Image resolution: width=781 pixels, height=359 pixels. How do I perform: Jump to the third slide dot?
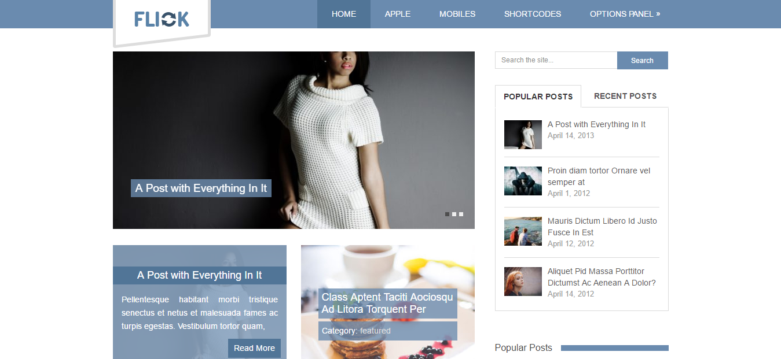click(x=461, y=214)
